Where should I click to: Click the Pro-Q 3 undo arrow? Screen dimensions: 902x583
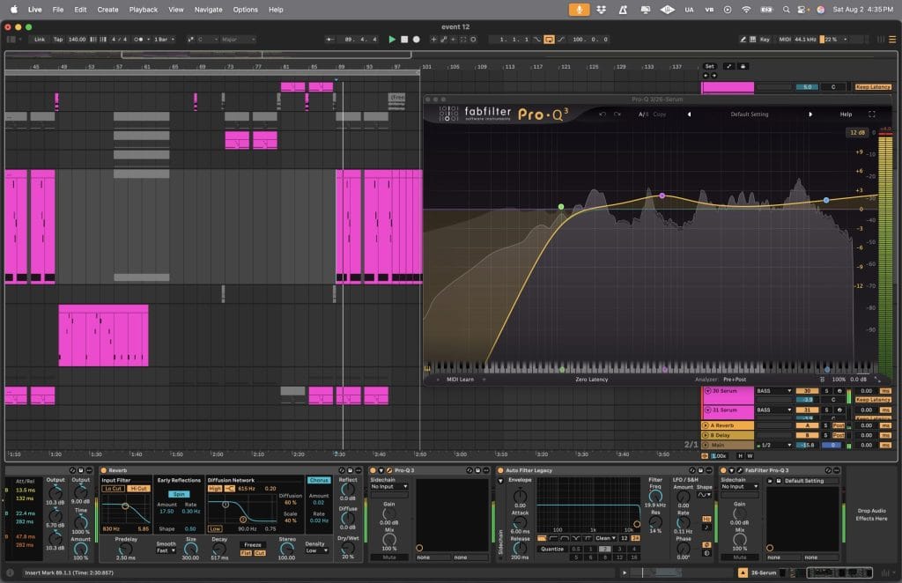(603, 114)
